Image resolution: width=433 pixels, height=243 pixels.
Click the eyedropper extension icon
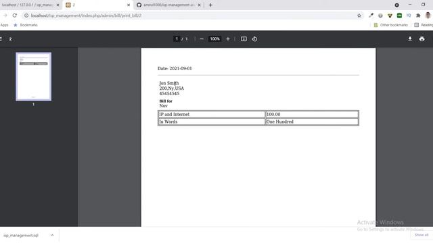pyautogui.click(x=371, y=16)
